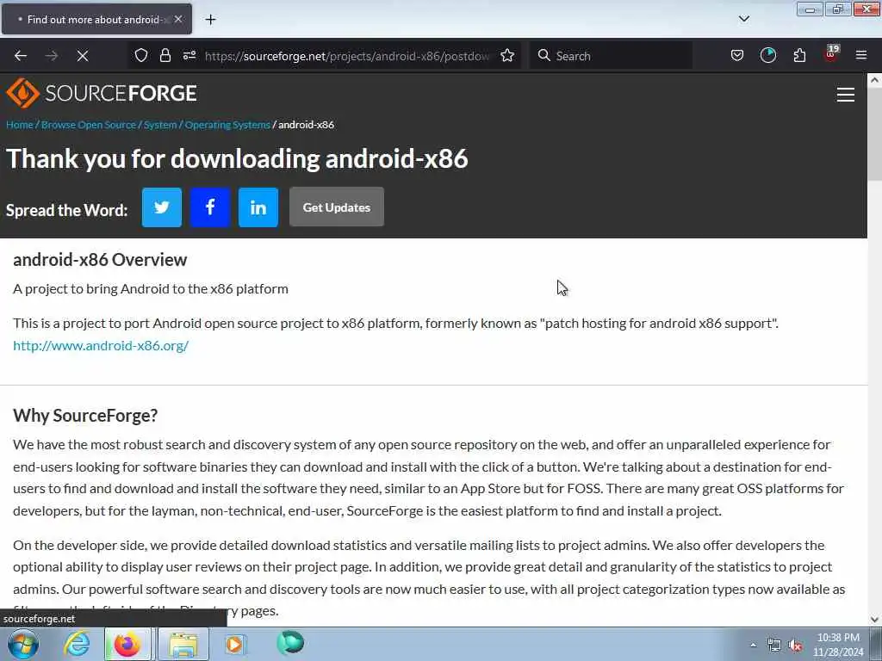Click the page vertical scrollbar thumb
Screen dimensions: 882x661
(x=874, y=133)
